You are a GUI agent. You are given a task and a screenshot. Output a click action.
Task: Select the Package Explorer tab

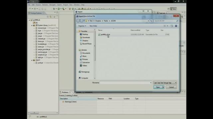(x=36, y=13)
